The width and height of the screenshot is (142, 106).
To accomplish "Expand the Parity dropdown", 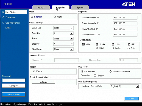I will [72, 39].
